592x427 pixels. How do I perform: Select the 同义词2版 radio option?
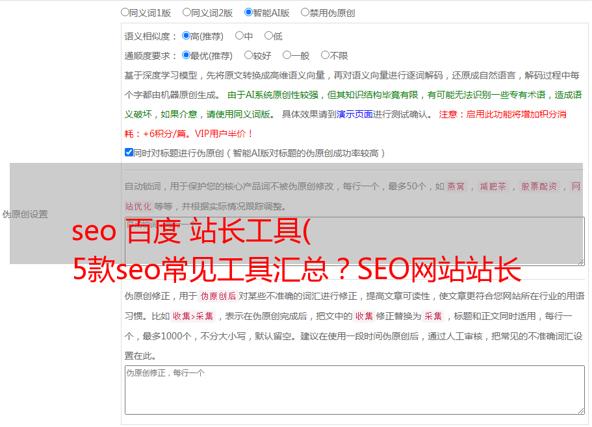point(187,12)
